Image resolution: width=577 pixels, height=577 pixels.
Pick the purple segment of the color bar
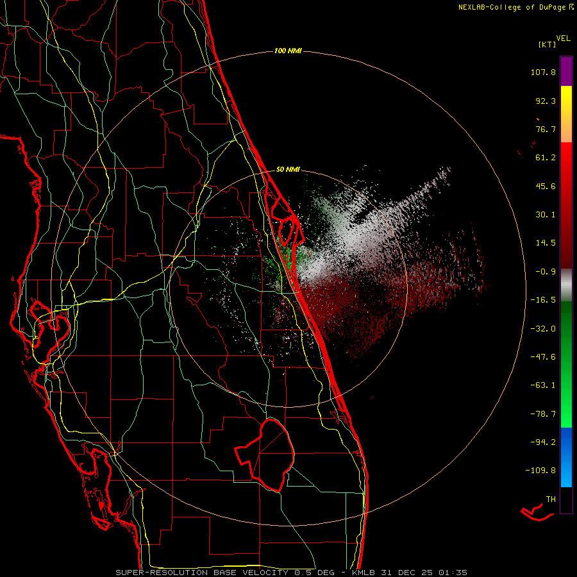[x=566, y=71]
